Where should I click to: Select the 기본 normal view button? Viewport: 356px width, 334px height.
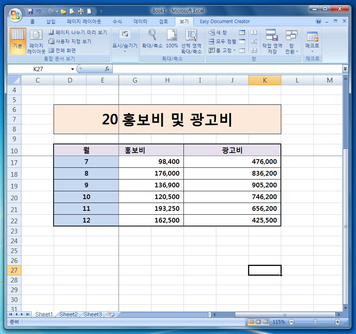pyautogui.click(x=18, y=41)
